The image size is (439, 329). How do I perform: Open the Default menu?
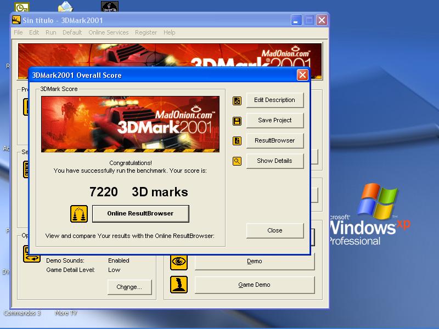(x=72, y=32)
